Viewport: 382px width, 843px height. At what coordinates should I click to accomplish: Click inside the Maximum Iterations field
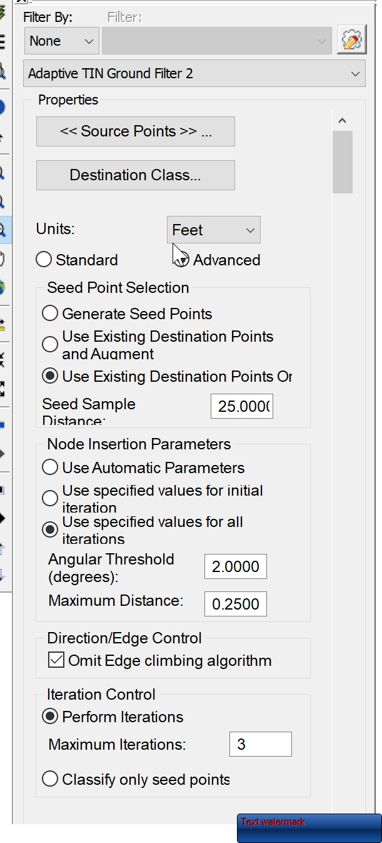pos(260,744)
